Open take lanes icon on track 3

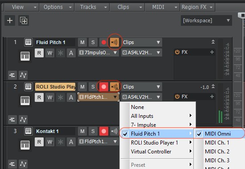(12, 164)
